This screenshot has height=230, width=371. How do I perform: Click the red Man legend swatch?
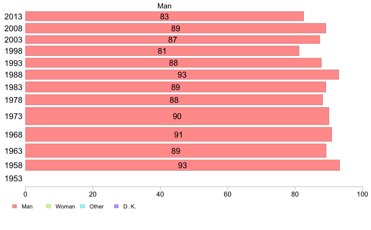coord(15,206)
